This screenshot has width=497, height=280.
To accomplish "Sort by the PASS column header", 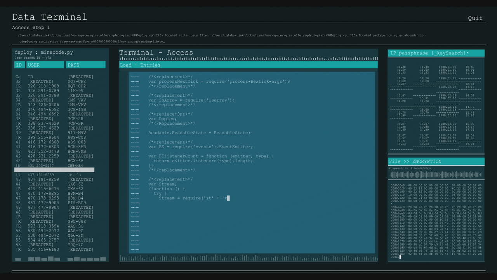I will click(x=85, y=65).
